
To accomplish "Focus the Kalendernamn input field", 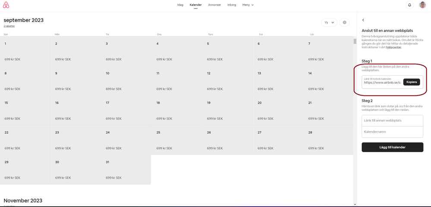I will pyautogui.click(x=392, y=132).
